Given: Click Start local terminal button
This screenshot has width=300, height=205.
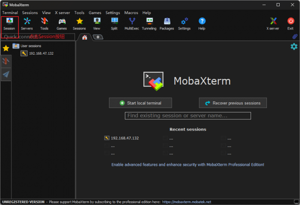Looking at the screenshot, I should click(140, 103).
